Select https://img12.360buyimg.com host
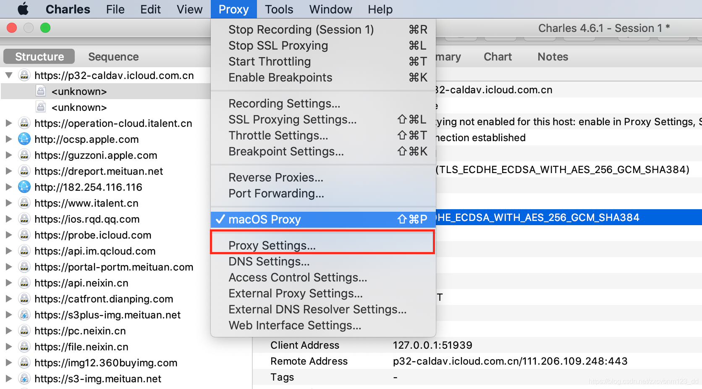Viewport: 702px width, 389px height. click(106, 363)
